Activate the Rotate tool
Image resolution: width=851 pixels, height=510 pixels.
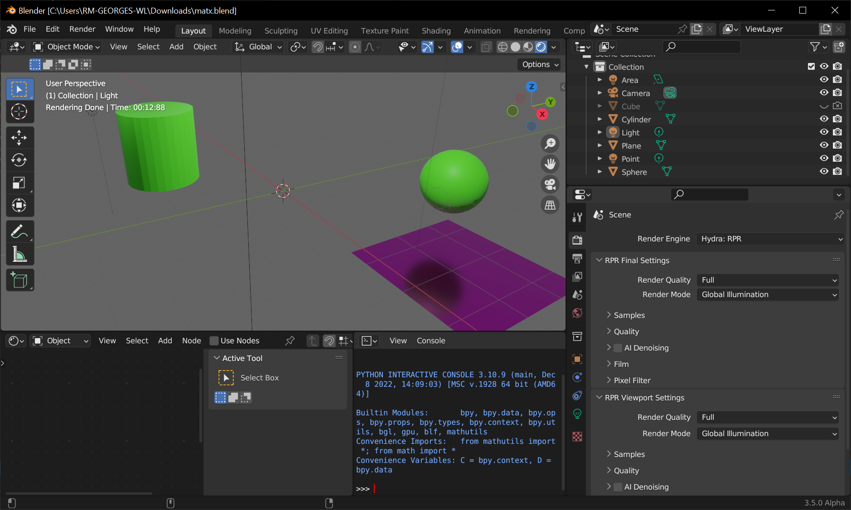[x=19, y=160]
